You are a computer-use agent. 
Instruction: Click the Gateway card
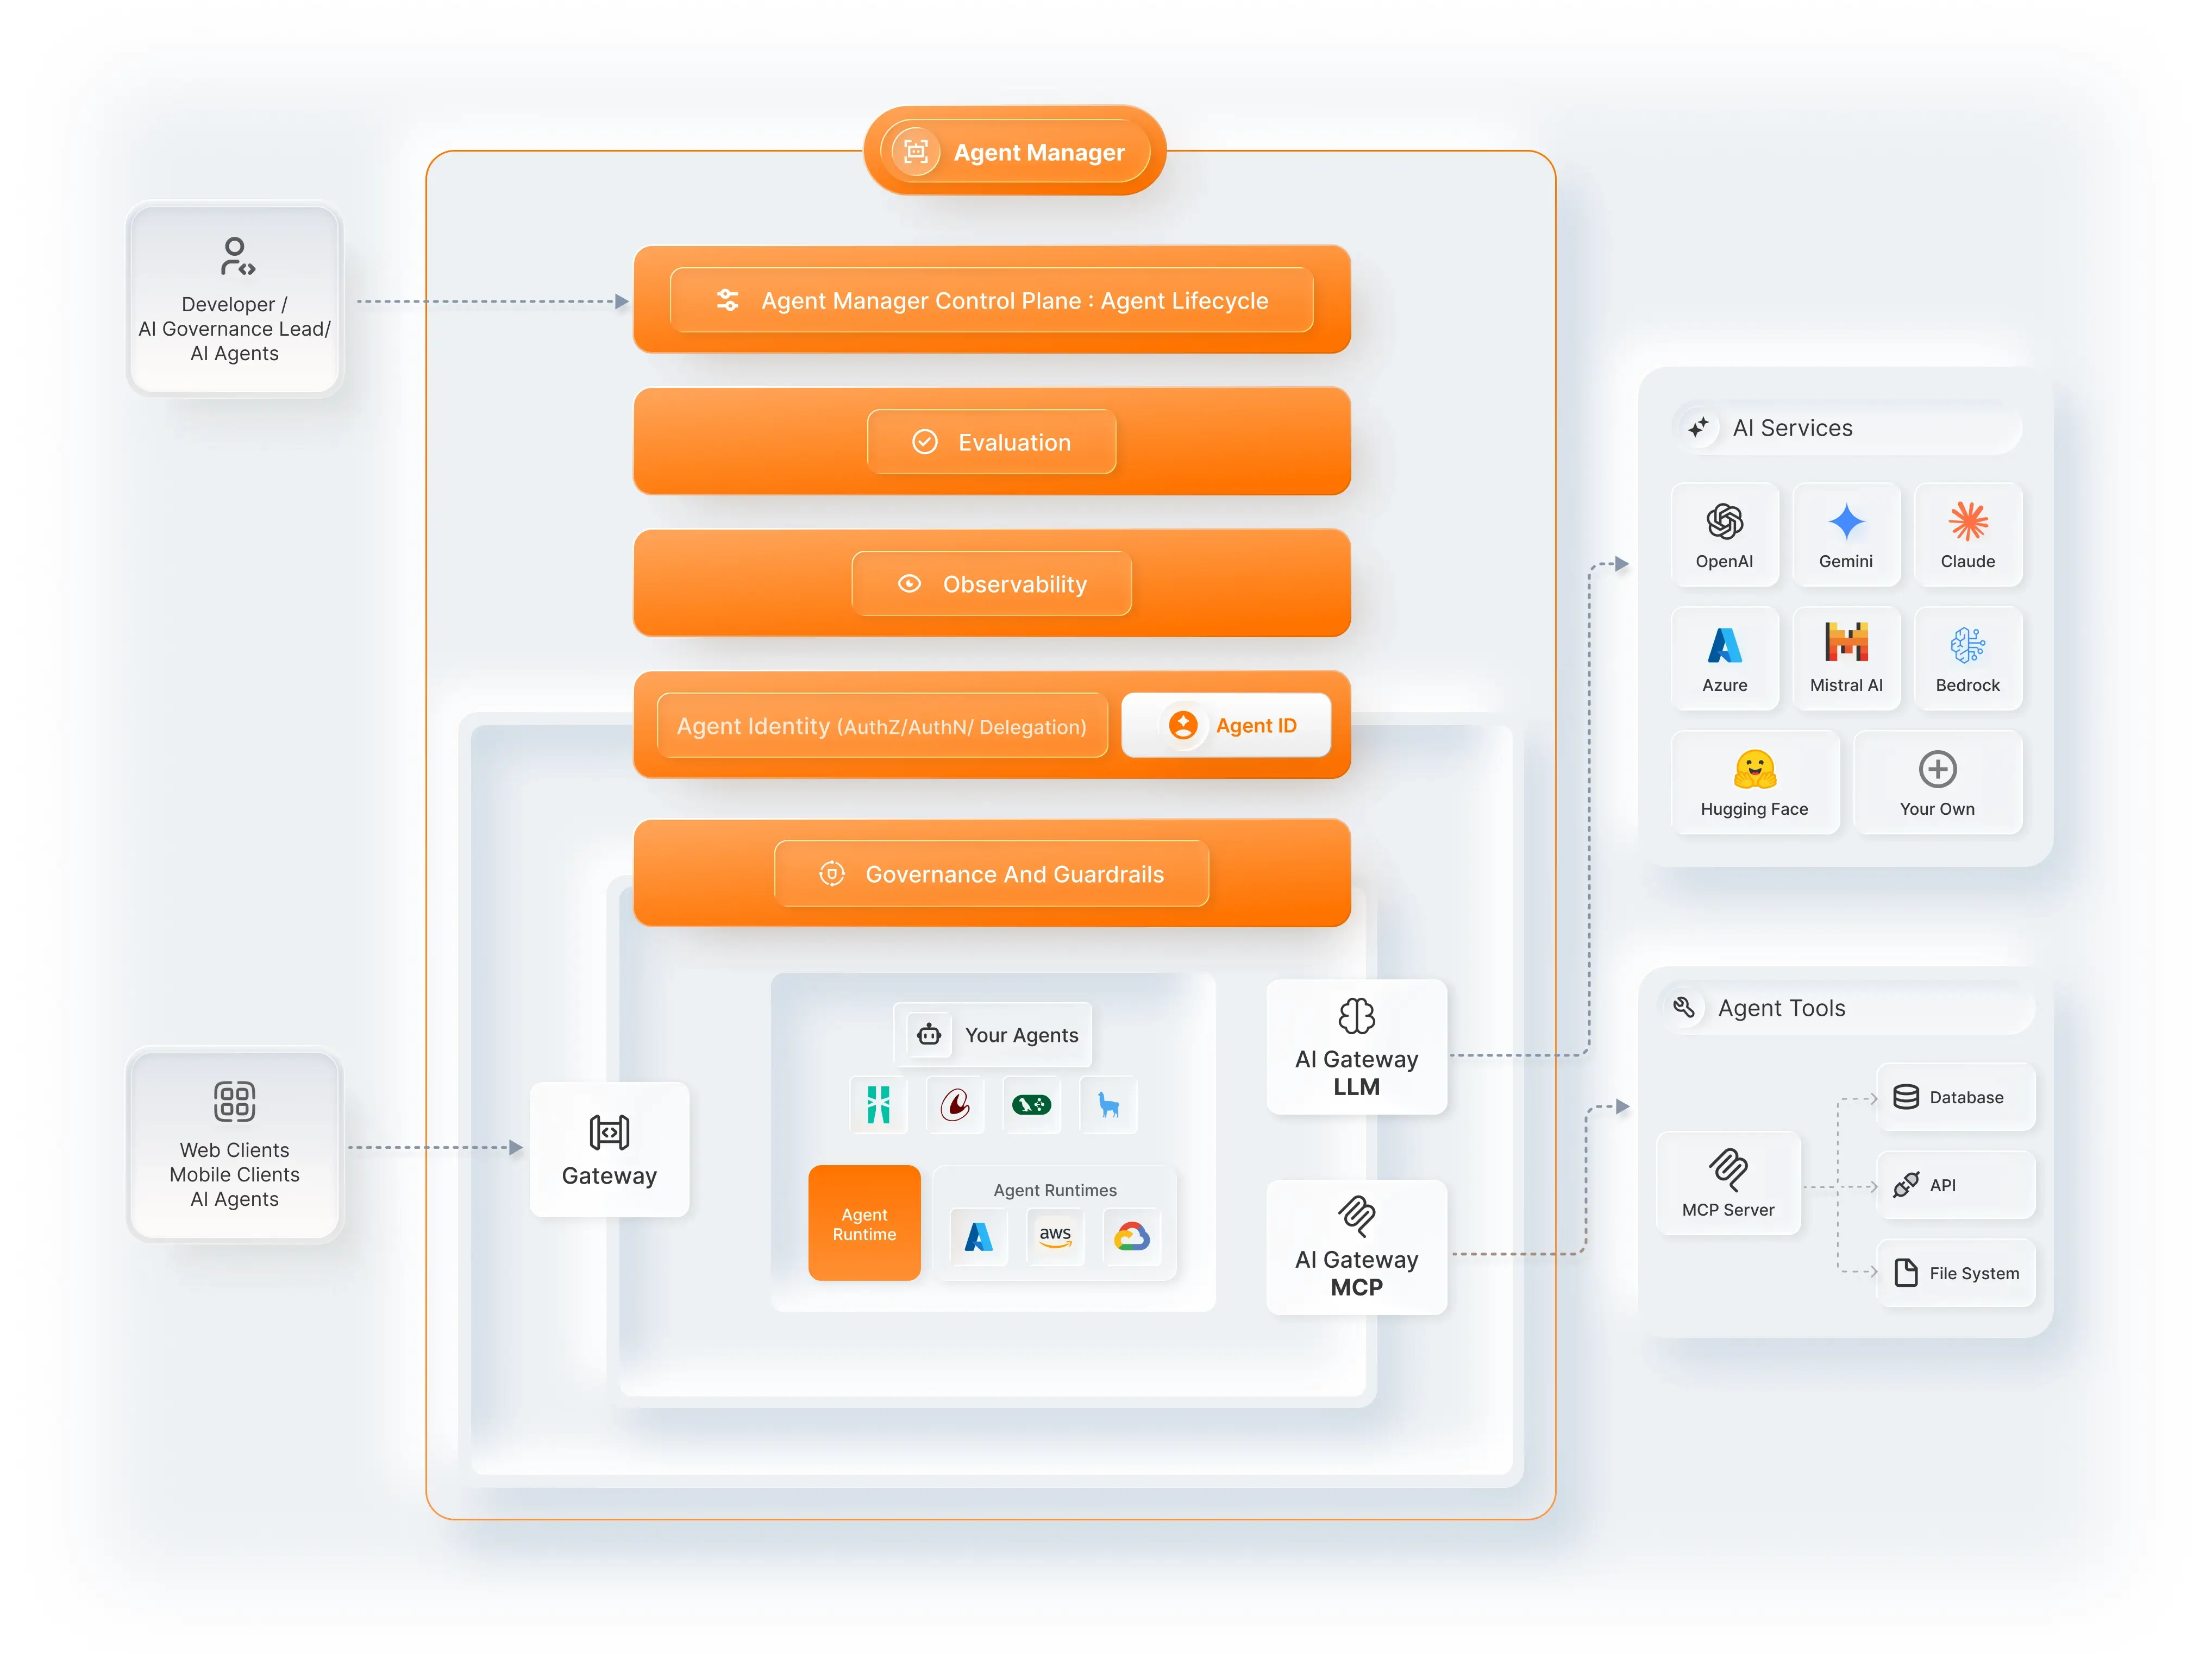point(609,1149)
